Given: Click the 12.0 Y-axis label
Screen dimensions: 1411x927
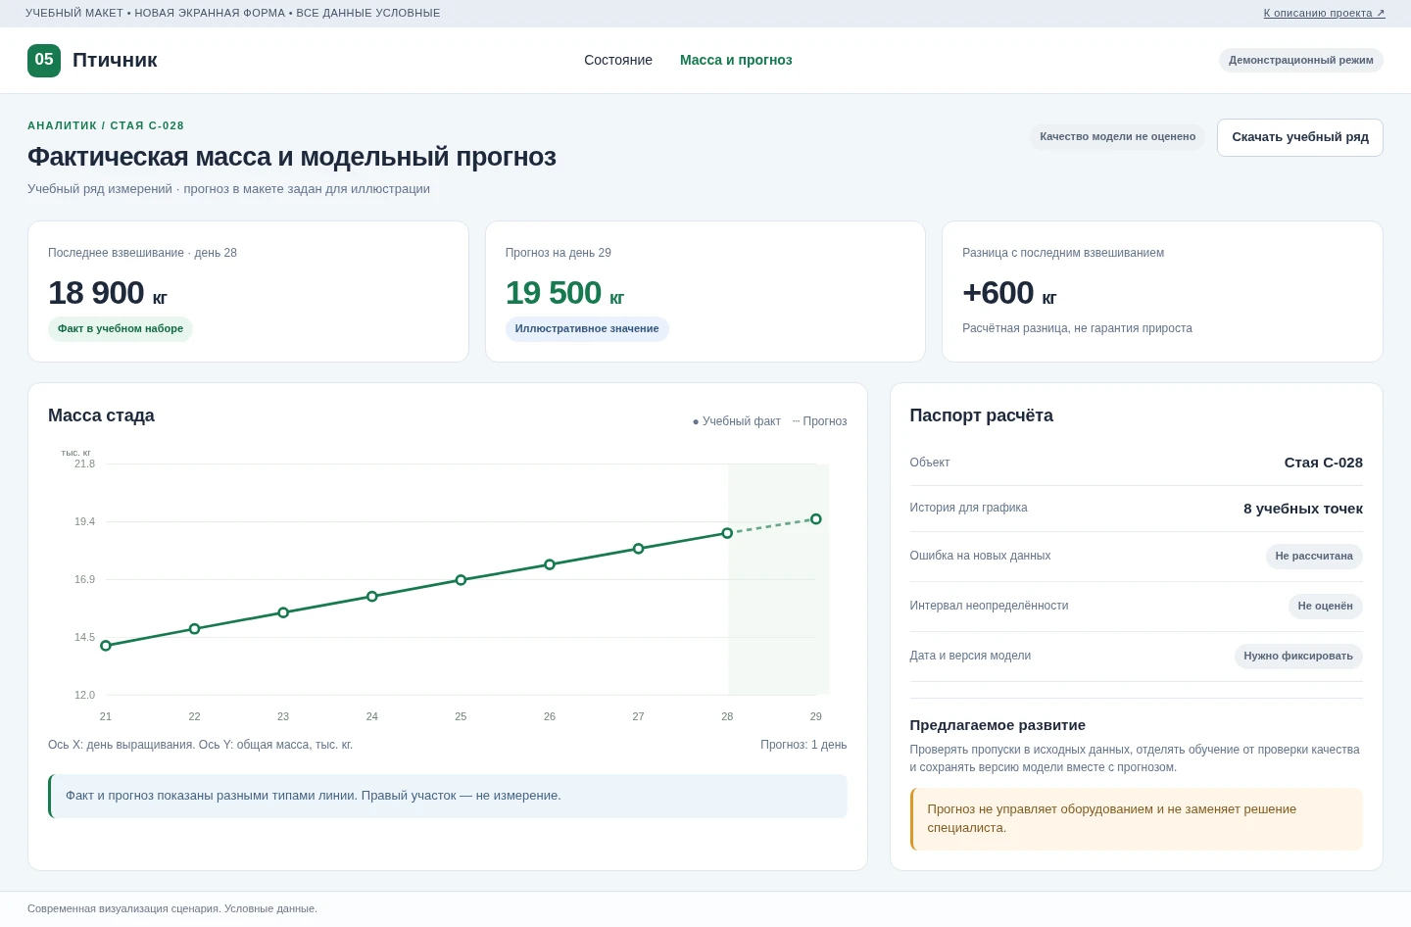Looking at the screenshot, I should (x=85, y=695).
